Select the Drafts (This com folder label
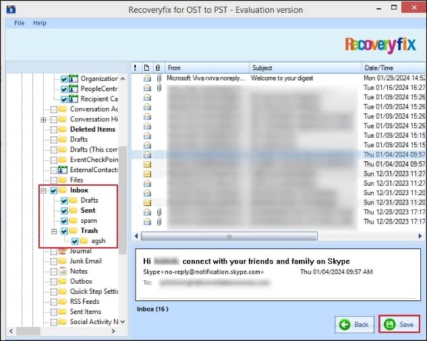Image resolution: width=427 pixels, height=341 pixels. (x=94, y=150)
